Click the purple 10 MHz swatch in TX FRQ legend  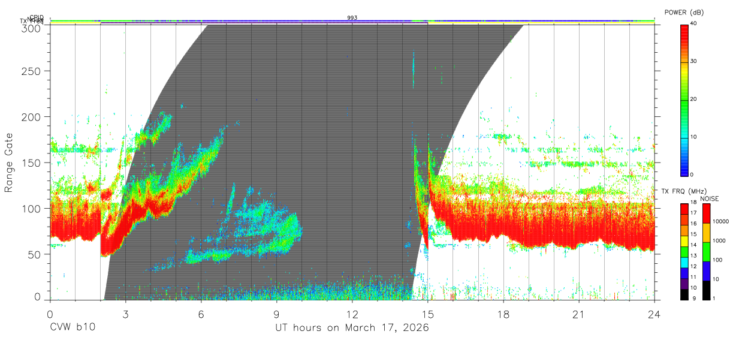coord(684,285)
